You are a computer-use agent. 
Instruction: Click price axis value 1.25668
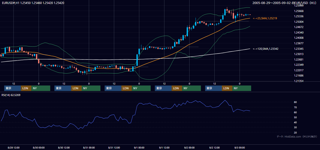point(299,11)
